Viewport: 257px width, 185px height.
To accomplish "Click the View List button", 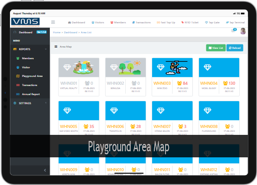I will point(216,48).
